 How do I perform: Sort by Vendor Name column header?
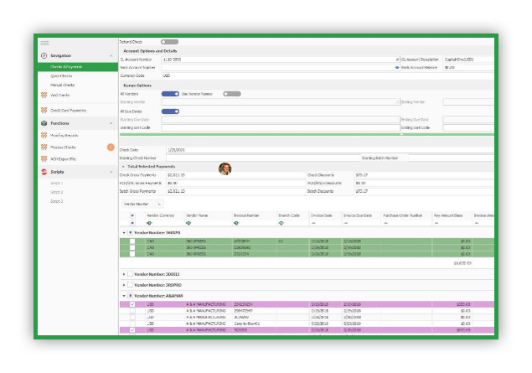(197, 215)
